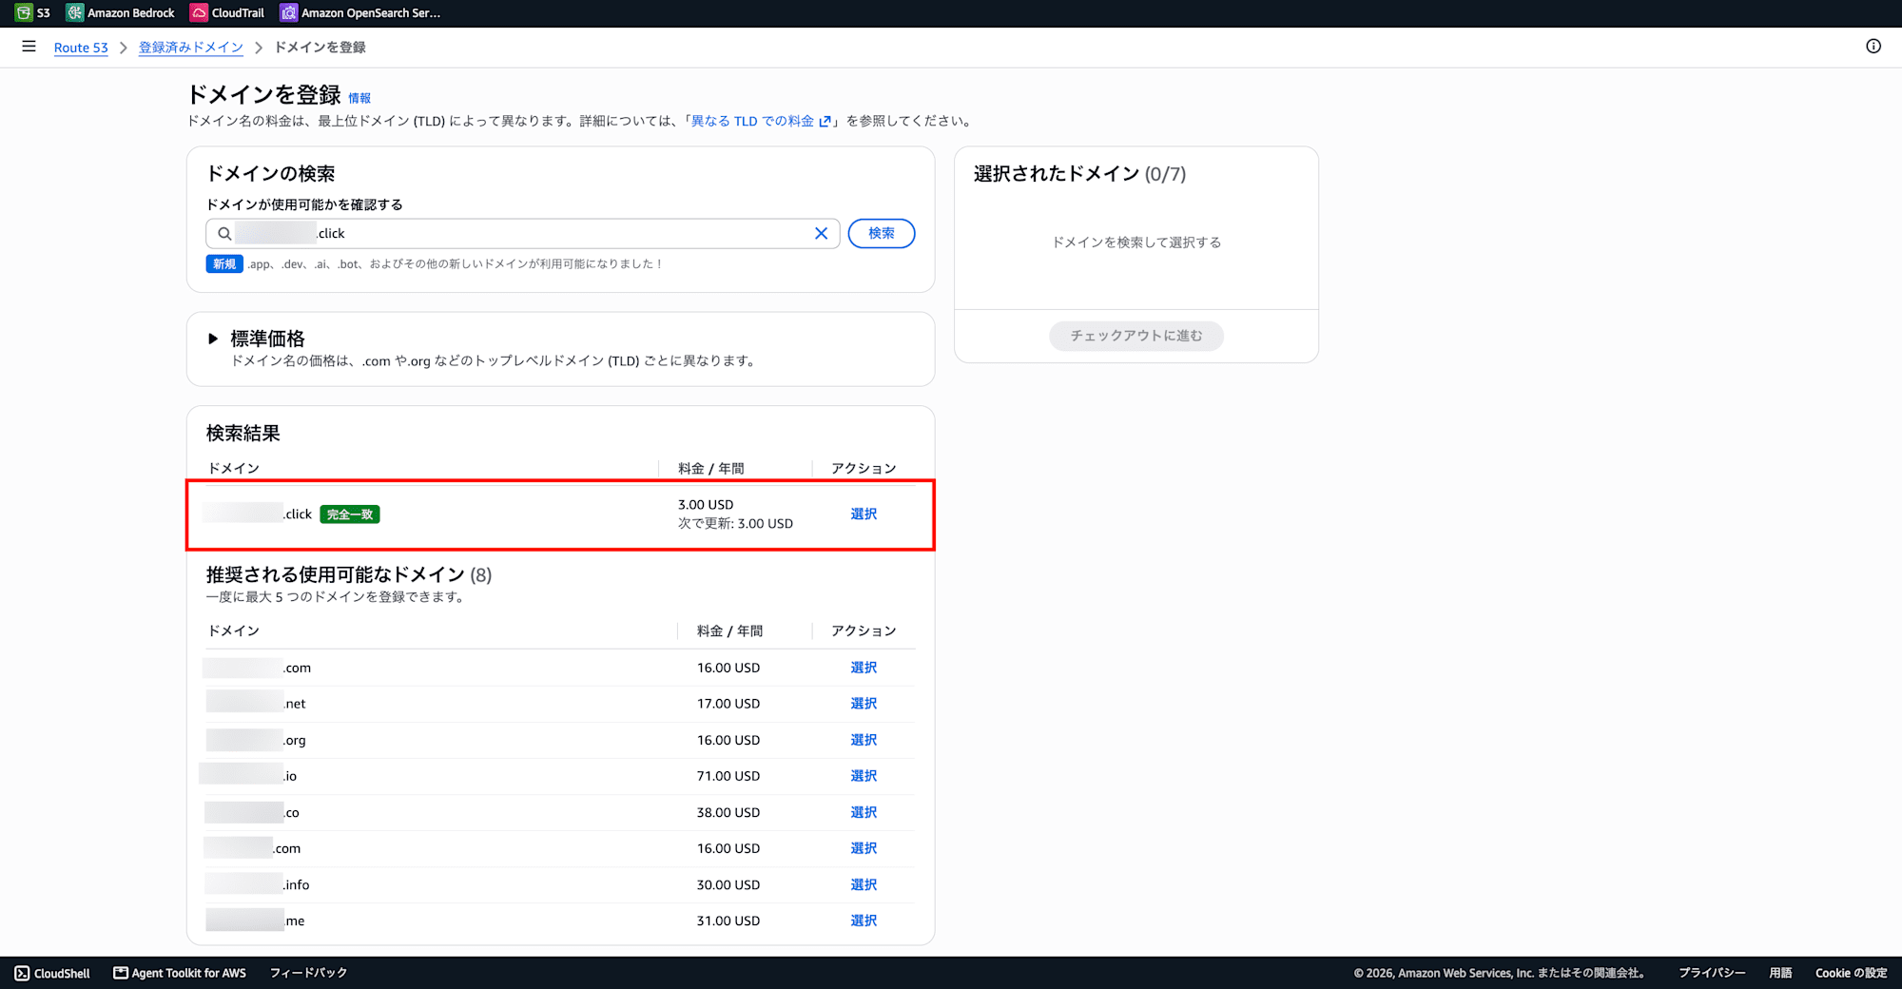Open the S3 service shortcut icon
Screen dimensions: 1902x989
tap(24, 12)
